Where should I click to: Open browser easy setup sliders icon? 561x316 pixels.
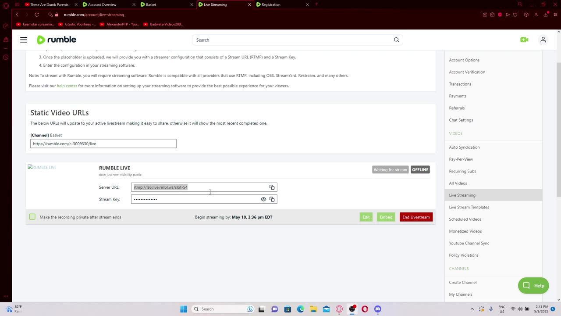pos(555,14)
